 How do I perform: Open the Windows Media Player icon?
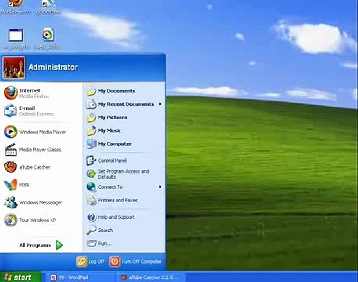coord(11,132)
